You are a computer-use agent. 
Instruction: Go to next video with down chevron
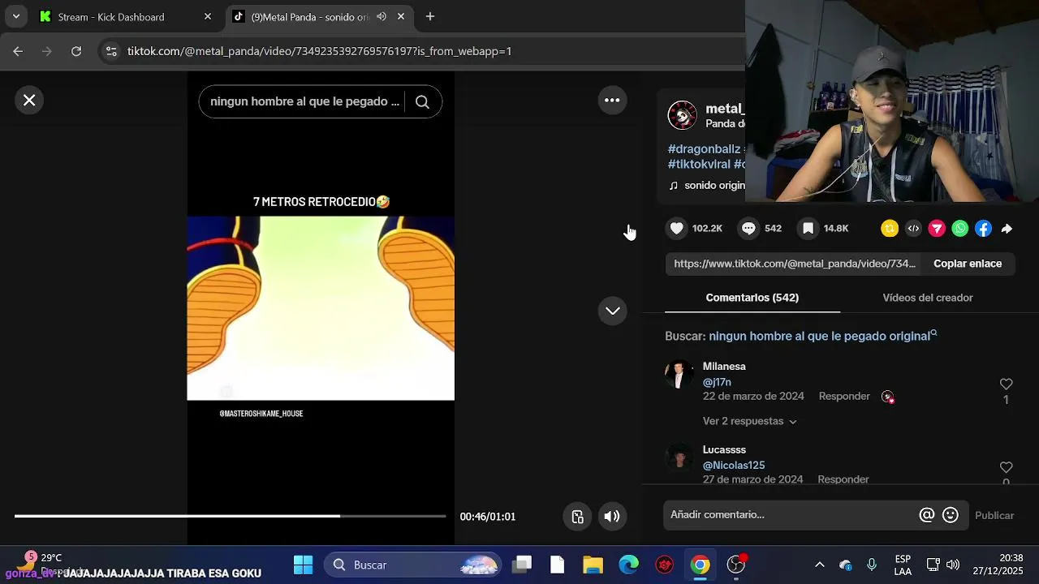coord(612,311)
